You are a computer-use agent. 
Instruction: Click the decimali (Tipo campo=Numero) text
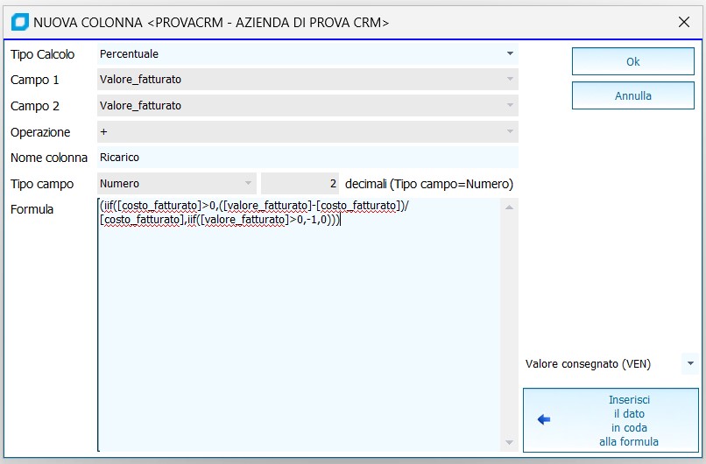429,184
